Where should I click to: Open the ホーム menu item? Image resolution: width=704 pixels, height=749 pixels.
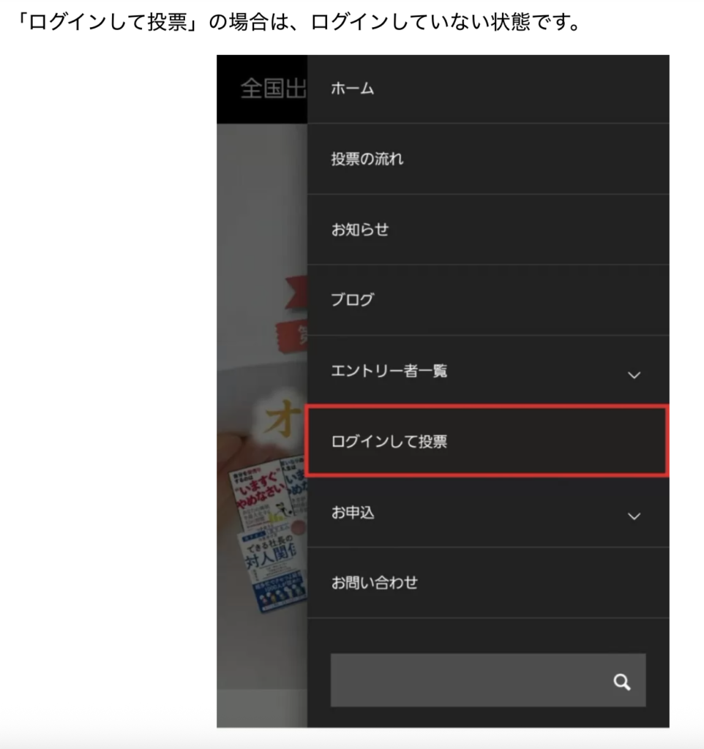click(488, 89)
